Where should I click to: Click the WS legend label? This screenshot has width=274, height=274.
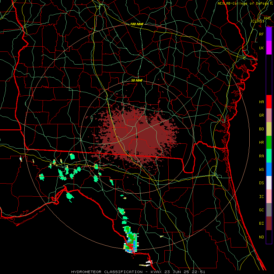coord(262,170)
